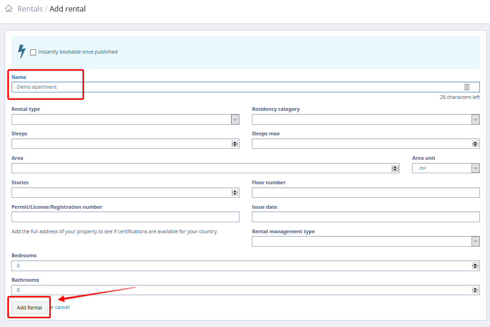Image resolution: width=490 pixels, height=327 pixels.
Task: Go to Rentals in the breadcrumb
Action: [x=30, y=9]
